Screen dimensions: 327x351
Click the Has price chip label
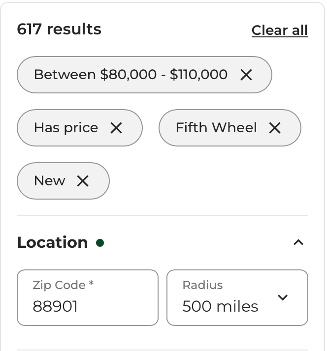(66, 128)
